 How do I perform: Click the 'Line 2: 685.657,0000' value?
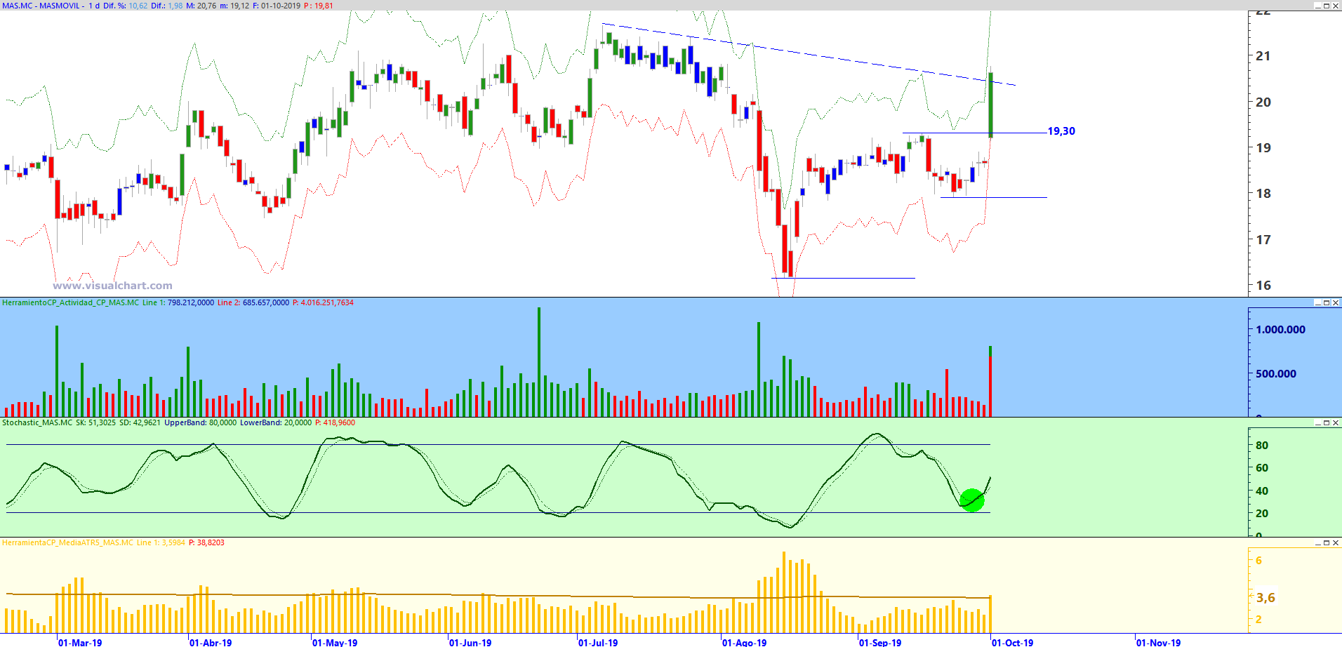click(253, 302)
